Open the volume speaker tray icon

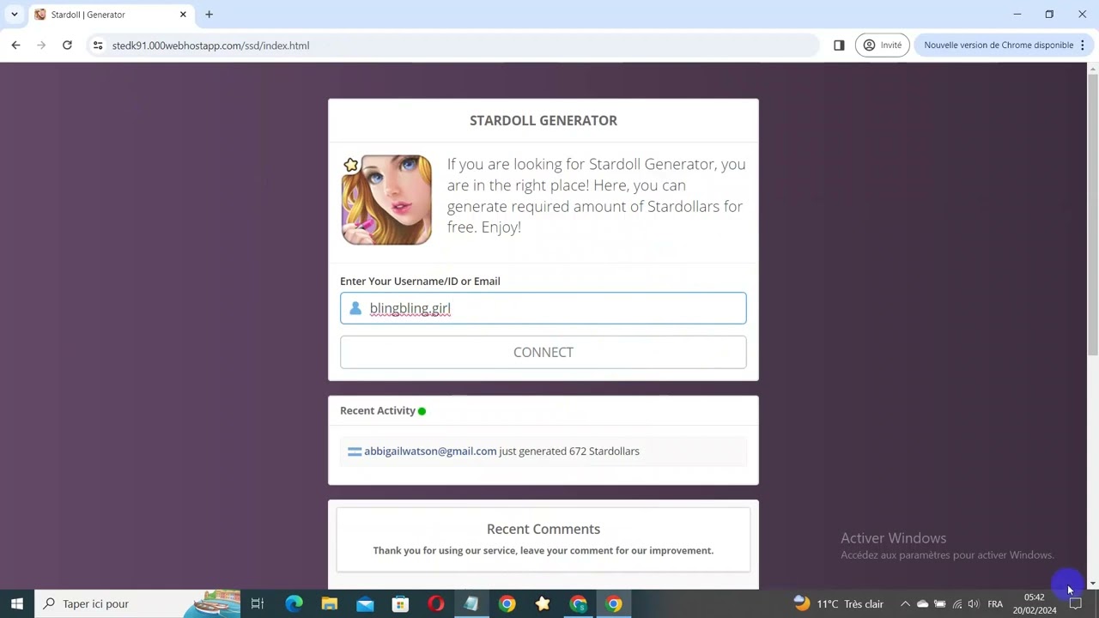click(974, 604)
